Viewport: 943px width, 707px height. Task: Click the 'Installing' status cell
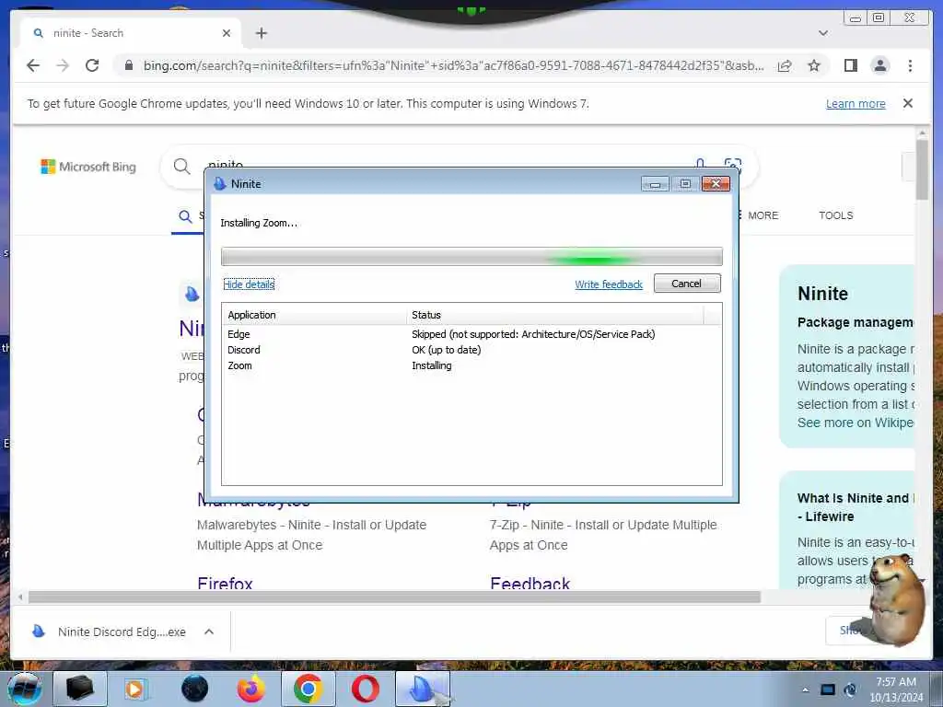[x=431, y=365]
